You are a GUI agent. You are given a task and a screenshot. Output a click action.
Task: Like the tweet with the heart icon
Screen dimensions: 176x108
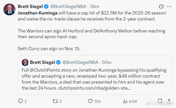[x=90, y=101]
